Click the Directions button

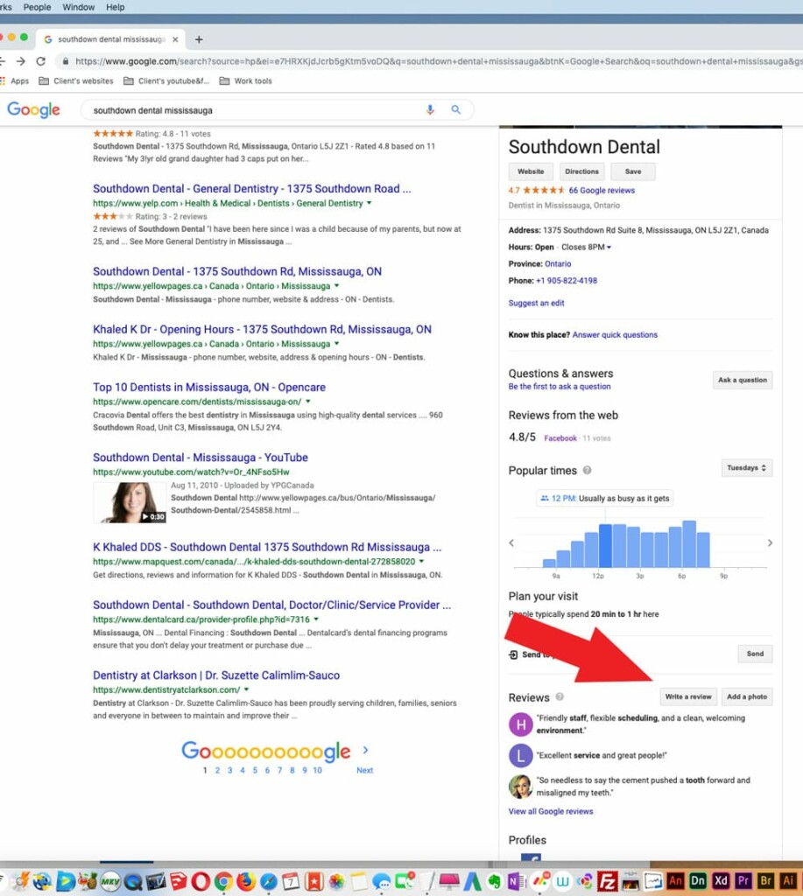581,171
